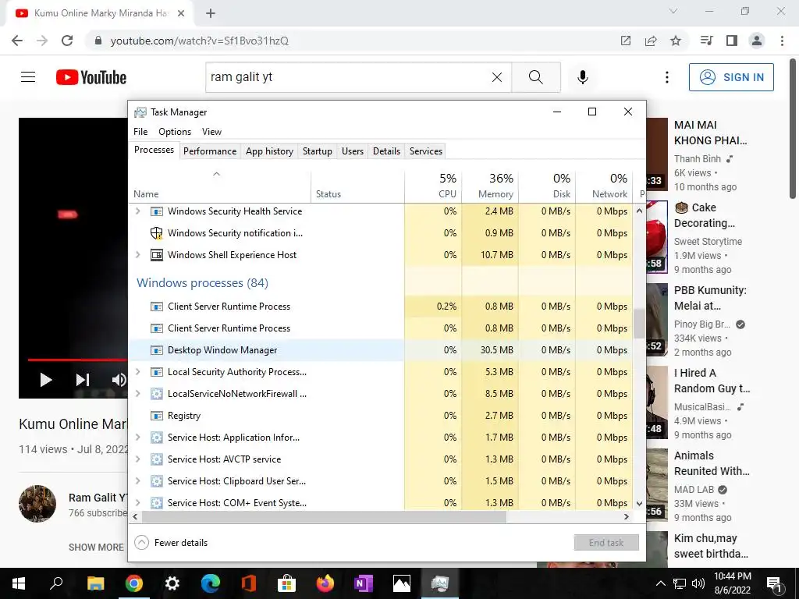This screenshot has height=599, width=799.
Task: Reload the page in Chrome
Action: 67,41
